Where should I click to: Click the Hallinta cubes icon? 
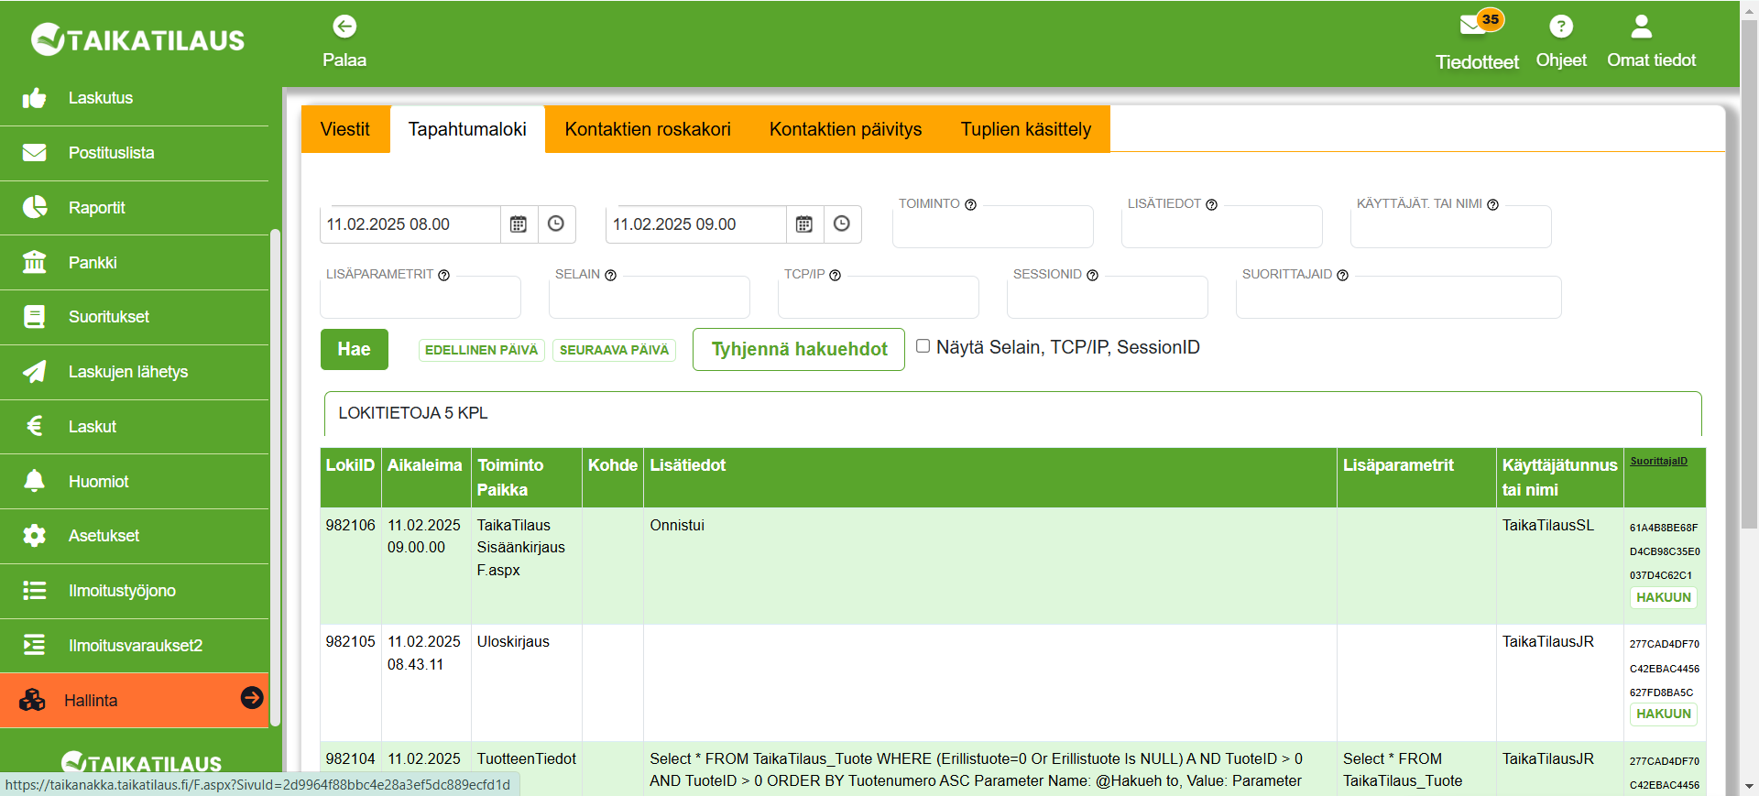tap(32, 700)
